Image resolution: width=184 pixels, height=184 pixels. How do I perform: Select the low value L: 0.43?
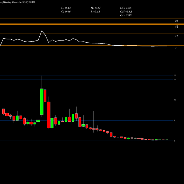[x=95, y=12]
